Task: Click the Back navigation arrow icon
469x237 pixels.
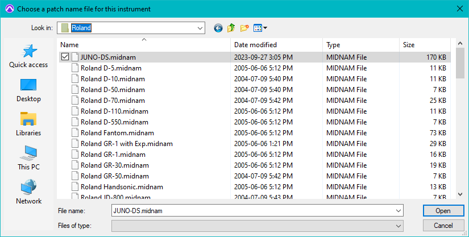Action: (218, 28)
